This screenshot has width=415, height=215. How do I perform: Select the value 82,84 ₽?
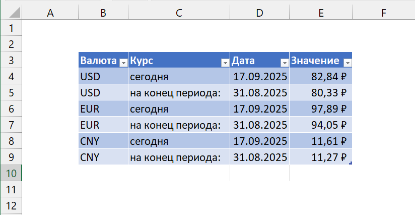(321, 76)
